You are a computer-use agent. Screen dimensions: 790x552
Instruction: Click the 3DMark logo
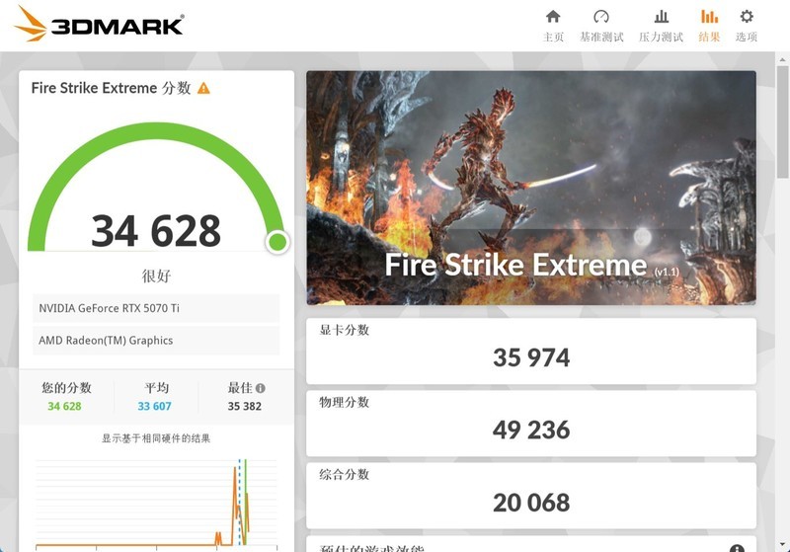99,24
